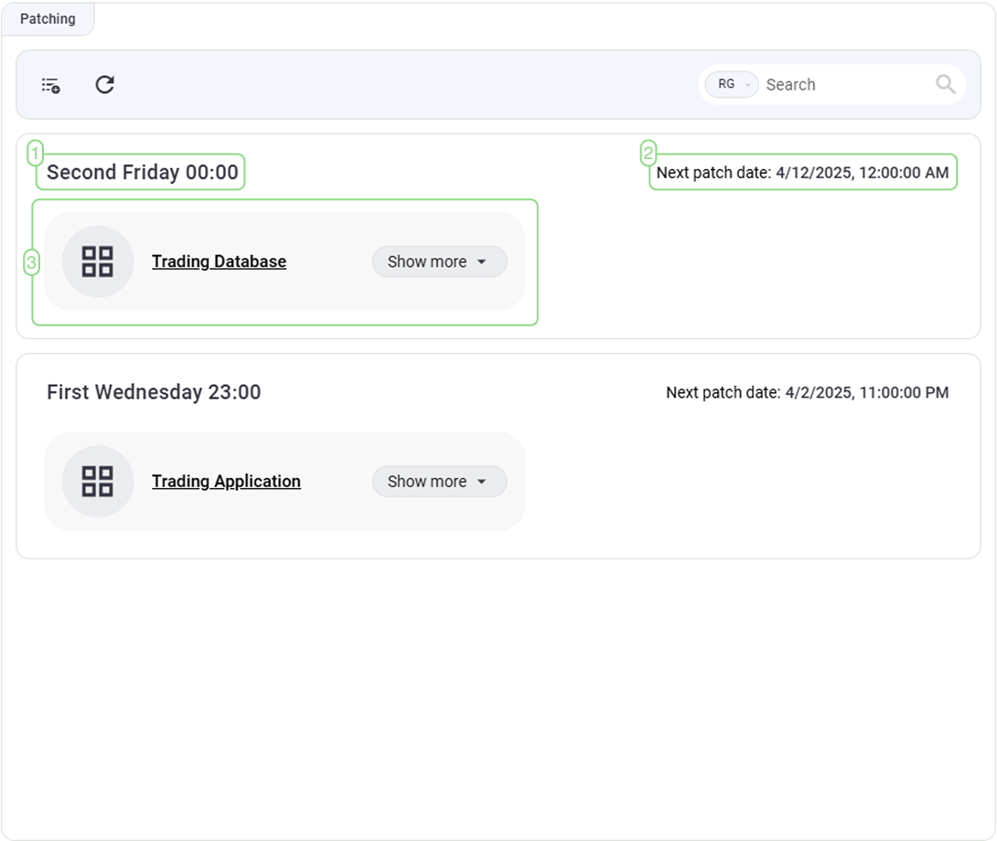Refresh the patching schedule list
This screenshot has height=841, width=997.
coord(105,85)
